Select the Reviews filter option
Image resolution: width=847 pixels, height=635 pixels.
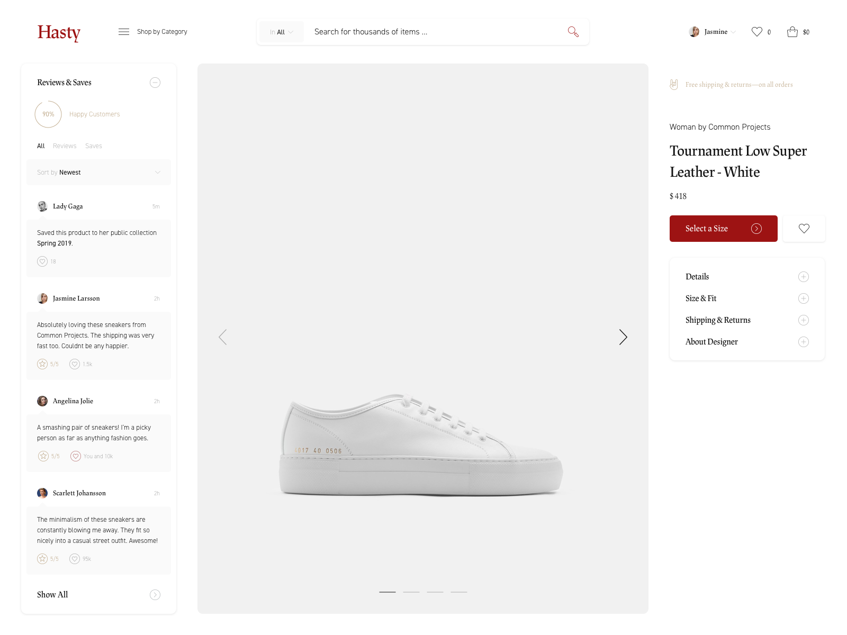[65, 146]
